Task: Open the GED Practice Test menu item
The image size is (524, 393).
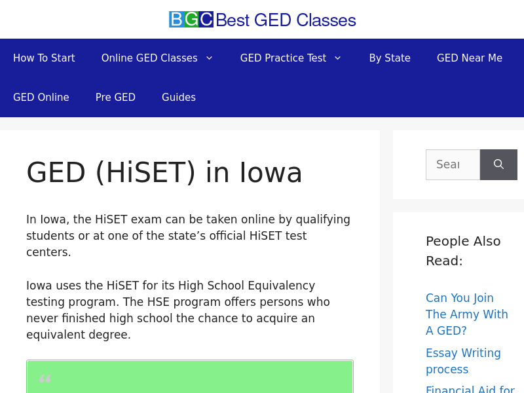Action: click(283, 58)
